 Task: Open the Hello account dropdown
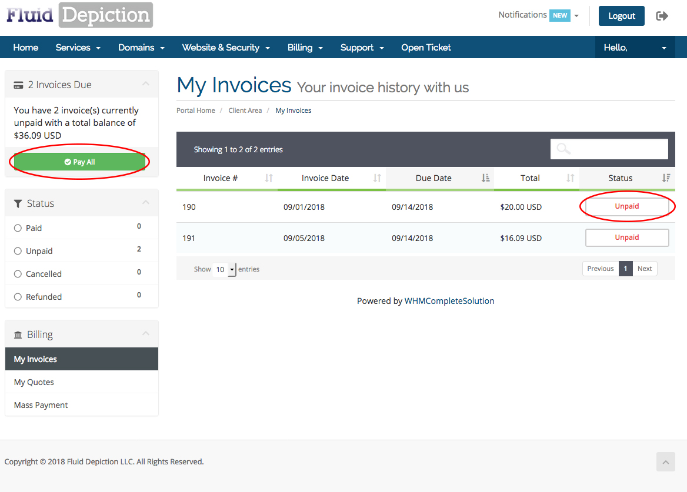[x=635, y=47]
